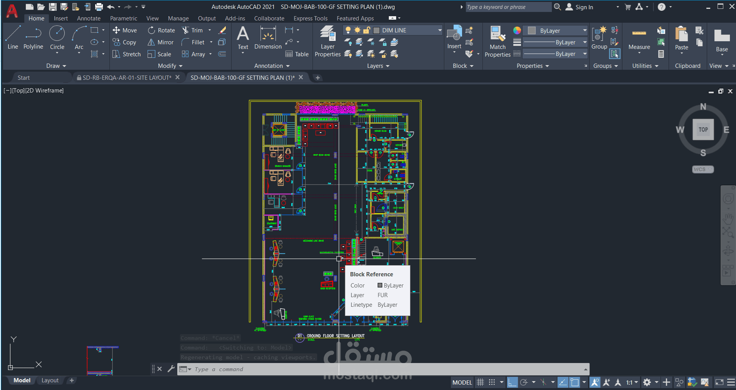The height and width of the screenshot is (390, 736).
Task: Launch the Scale command
Action: tap(159, 54)
